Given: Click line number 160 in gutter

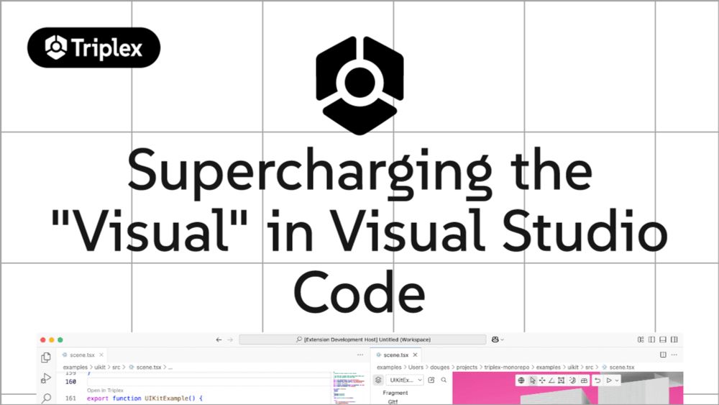Looking at the screenshot, I should click(x=70, y=381).
